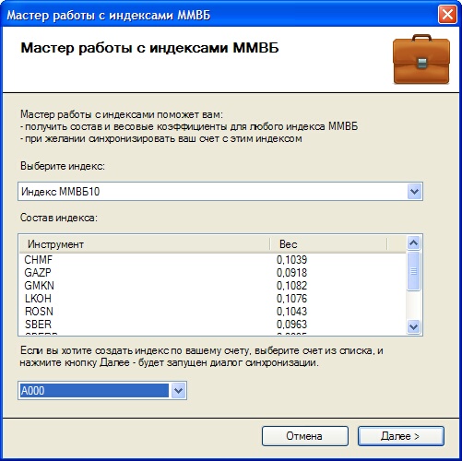462x461 pixels.
Task: Click the Далее > button
Action: [400, 436]
